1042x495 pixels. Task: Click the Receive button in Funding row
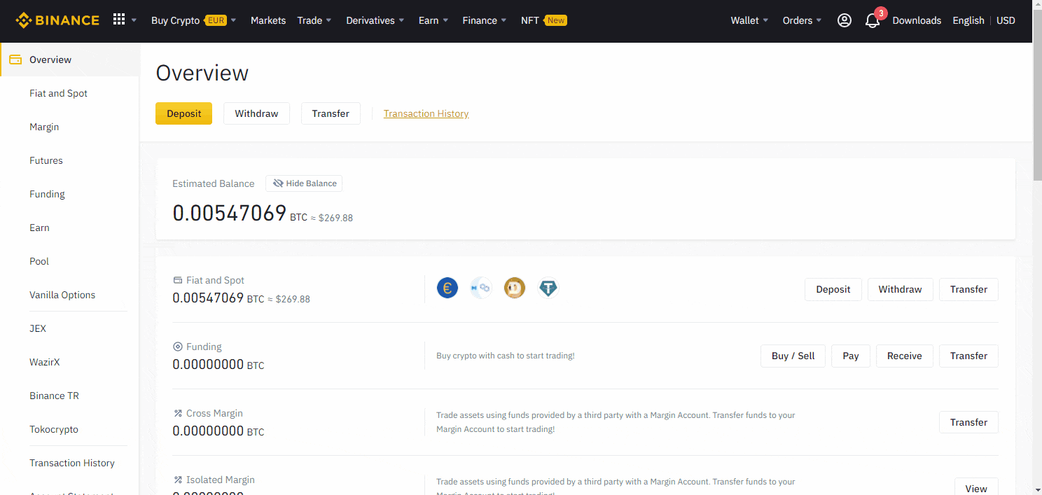click(905, 356)
